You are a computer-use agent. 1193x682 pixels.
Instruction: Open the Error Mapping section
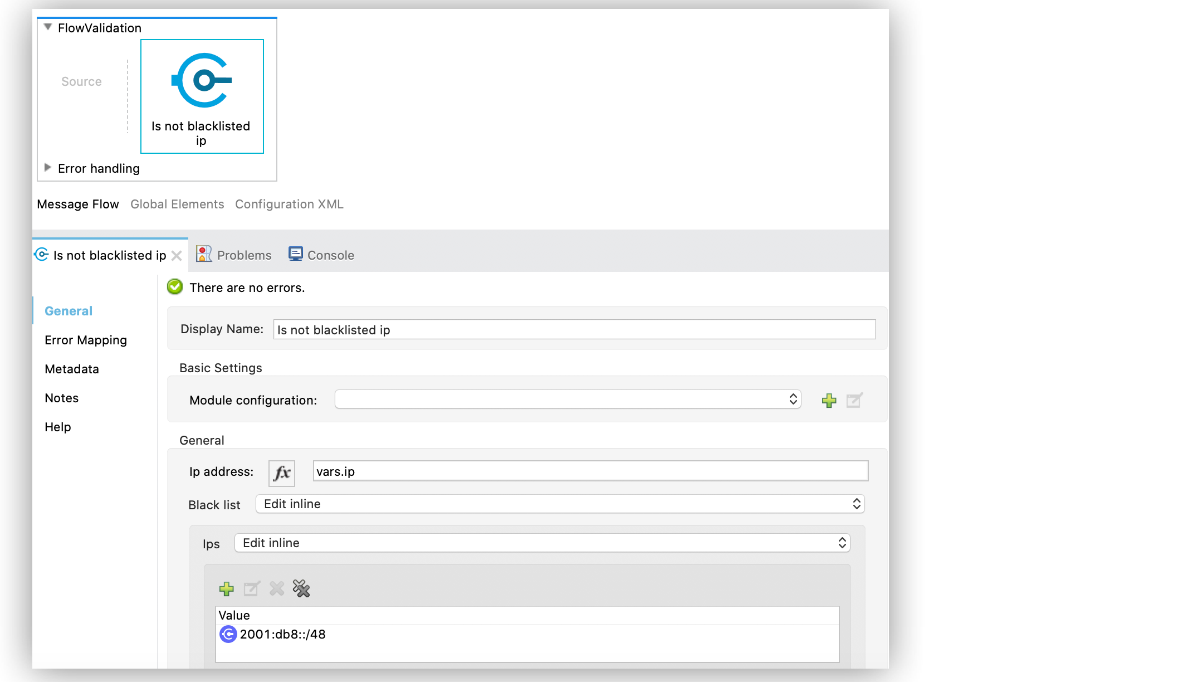pos(86,340)
